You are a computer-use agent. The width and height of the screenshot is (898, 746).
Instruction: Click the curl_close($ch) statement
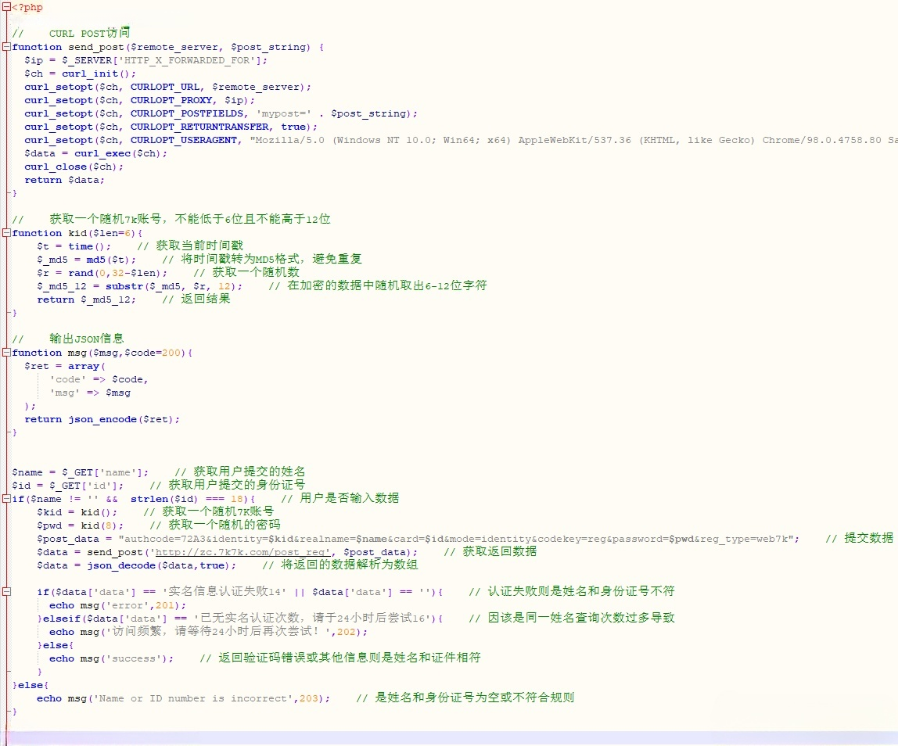click(74, 167)
